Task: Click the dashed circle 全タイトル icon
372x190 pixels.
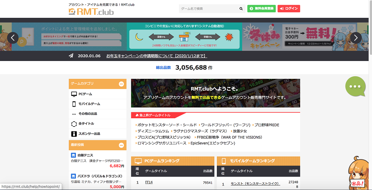Action: coord(74,124)
